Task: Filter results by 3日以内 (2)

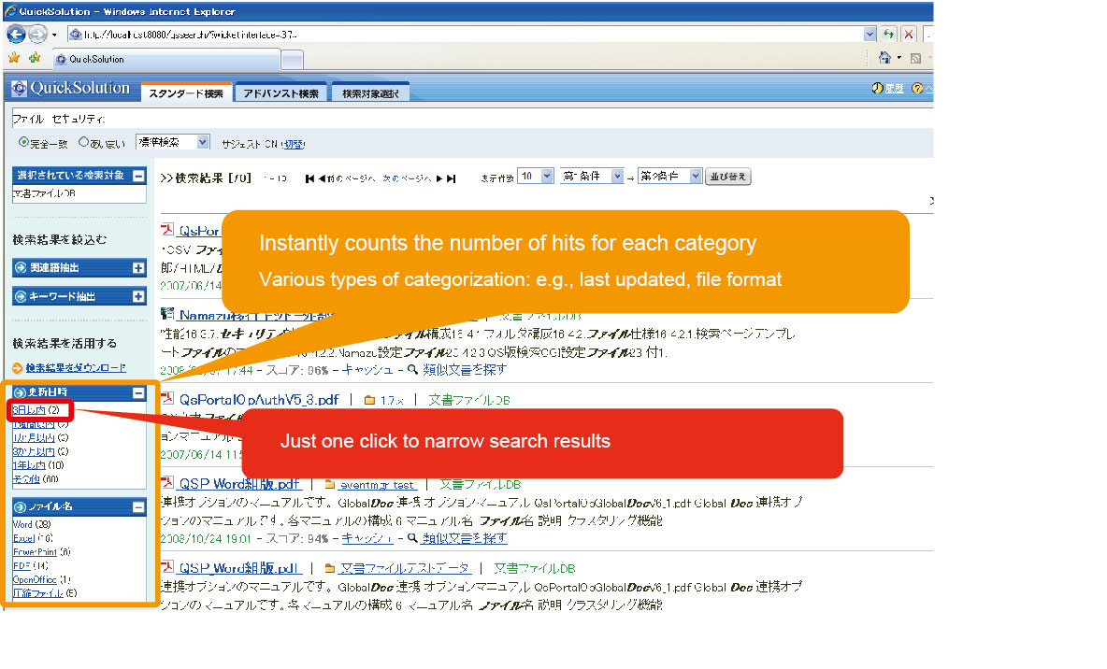Action: [36, 410]
